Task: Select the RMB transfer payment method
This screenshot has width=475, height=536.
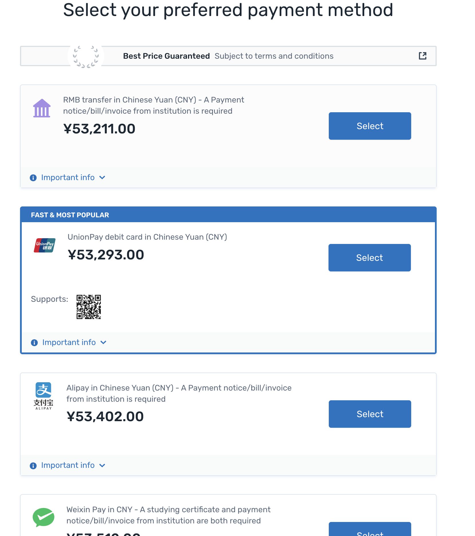Action: (x=370, y=126)
